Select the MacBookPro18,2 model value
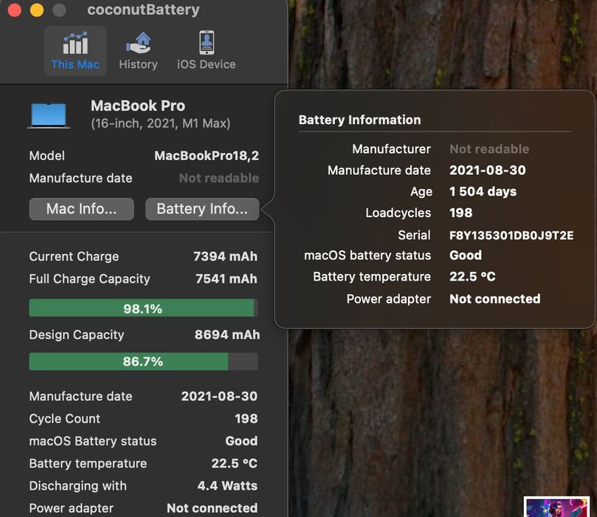The image size is (597, 517). pyautogui.click(x=207, y=155)
